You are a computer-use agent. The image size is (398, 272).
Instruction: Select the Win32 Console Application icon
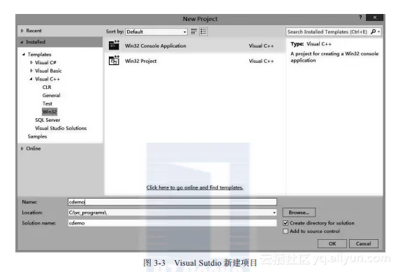[114, 45]
